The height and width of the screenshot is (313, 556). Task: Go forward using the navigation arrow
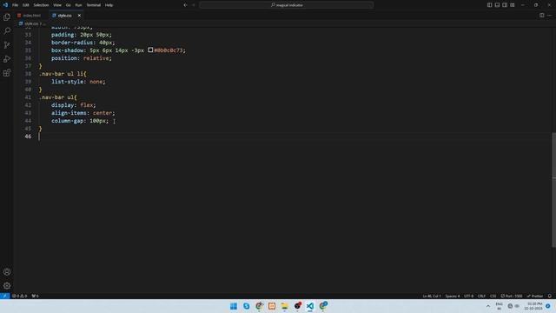(x=194, y=5)
